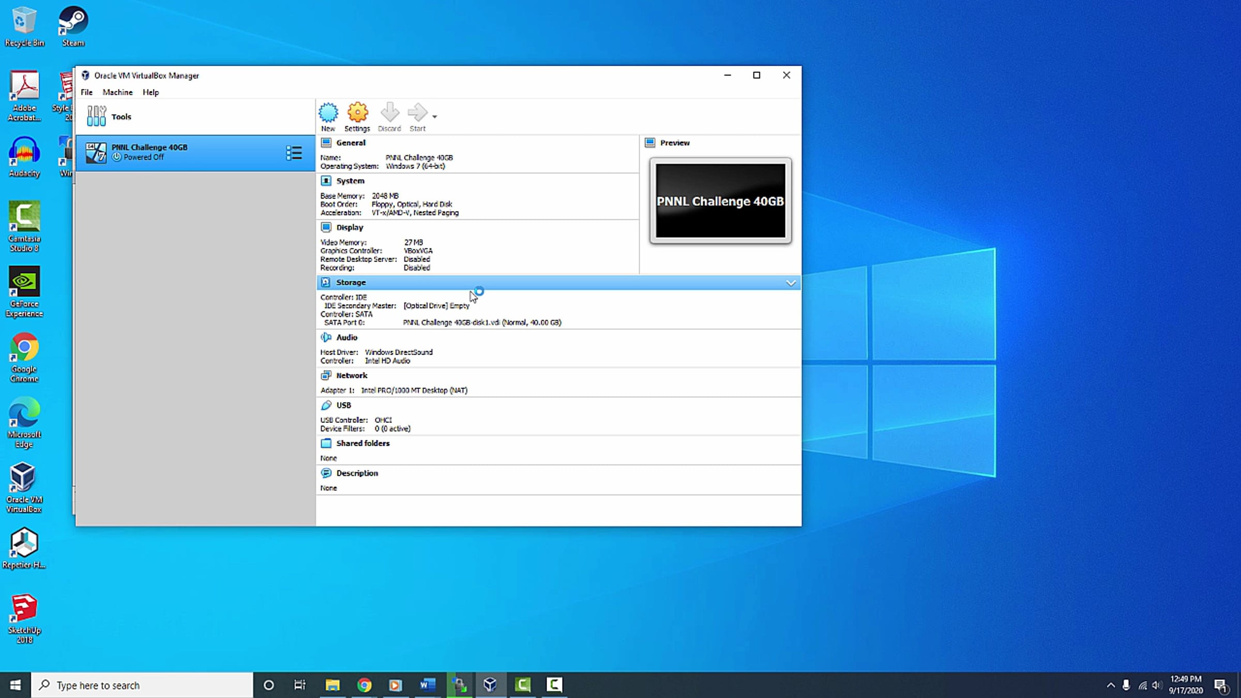Image resolution: width=1241 pixels, height=698 pixels.
Task: Click the Shared folders section icon
Action: click(x=326, y=443)
